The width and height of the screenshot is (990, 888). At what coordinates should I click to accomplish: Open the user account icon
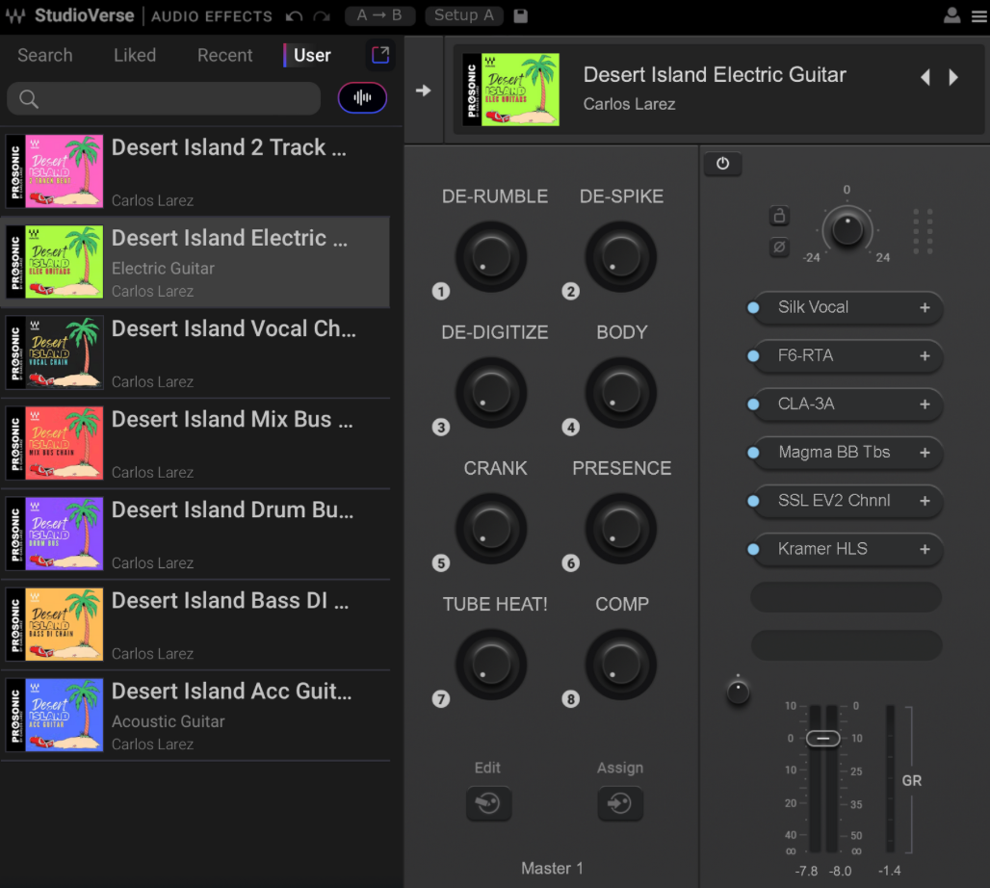point(951,15)
